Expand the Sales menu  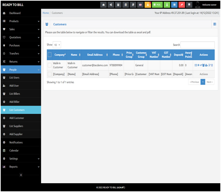click(21, 29)
